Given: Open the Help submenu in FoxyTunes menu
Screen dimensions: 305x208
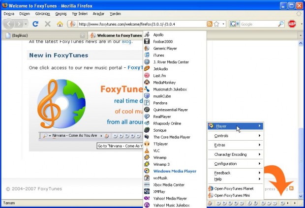Looking at the screenshot, I should coord(235,179).
